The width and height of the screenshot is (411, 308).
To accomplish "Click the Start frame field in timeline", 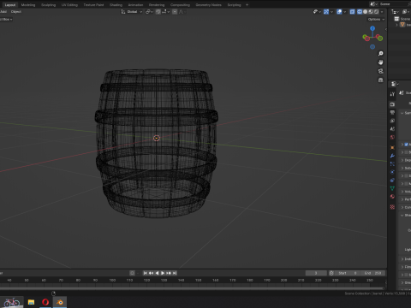I will [x=348, y=273].
